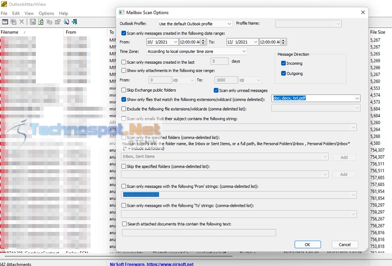Click the To time spinner arrows
This screenshot has width=392, height=266.
tap(283, 42)
